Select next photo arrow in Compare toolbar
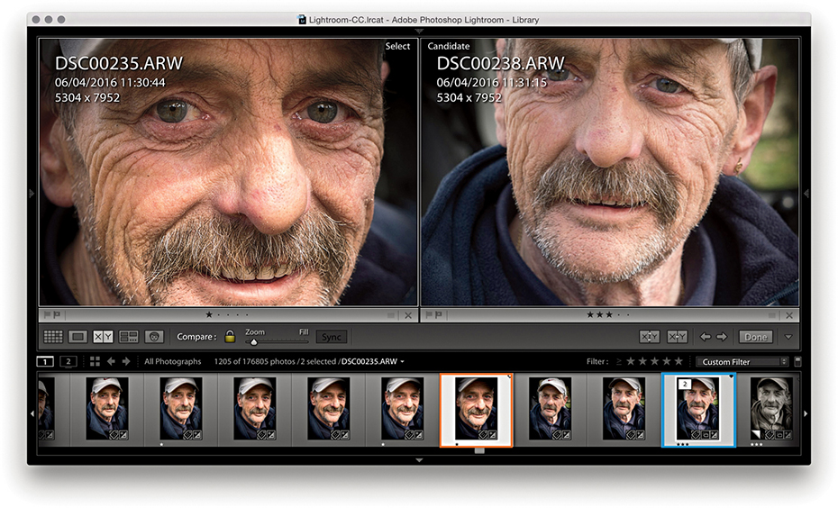The width and height of the screenshot is (838, 508). click(721, 337)
